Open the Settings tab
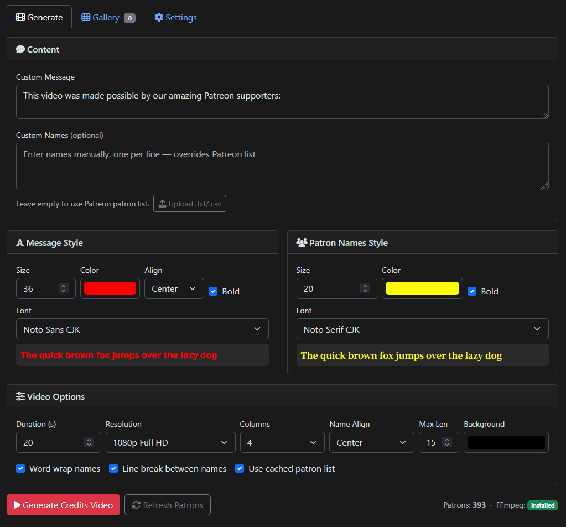 click(x=175, y=17)
